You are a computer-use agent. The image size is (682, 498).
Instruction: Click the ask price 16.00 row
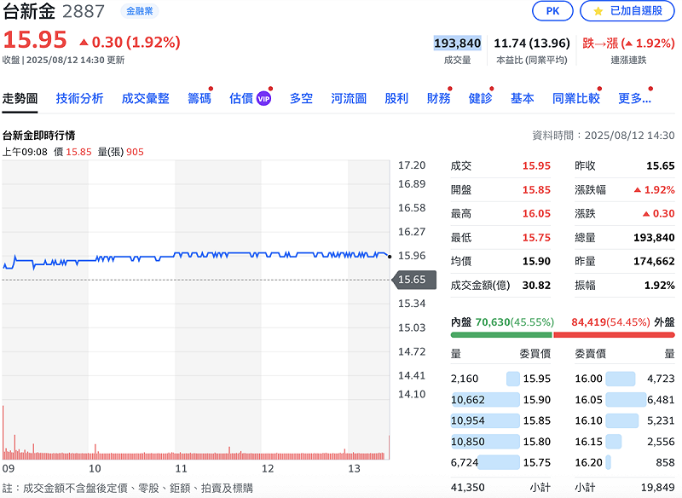pyautogui.click(x=625, y=379)
